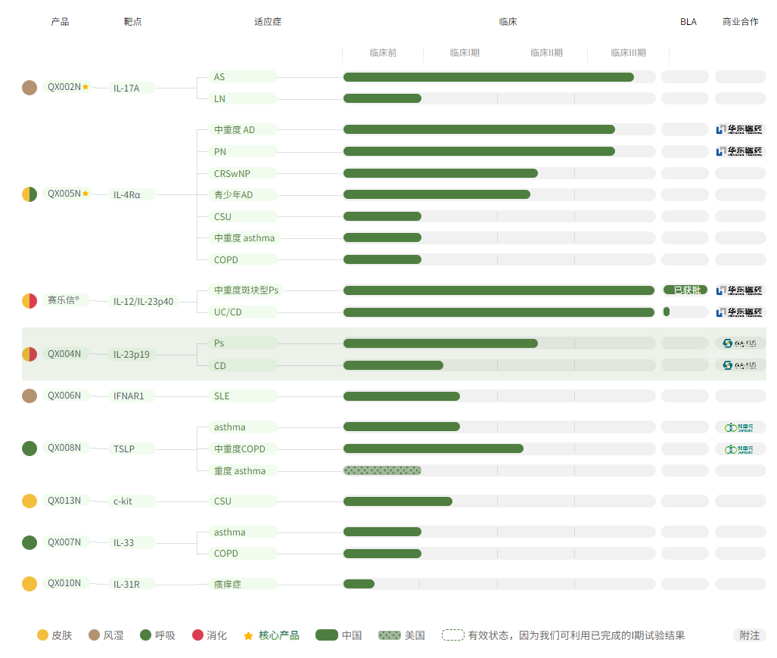Click the IL-12/IL-23p40 target label
The height and width of the screenshot is (658, 777).
click(144, 301)
